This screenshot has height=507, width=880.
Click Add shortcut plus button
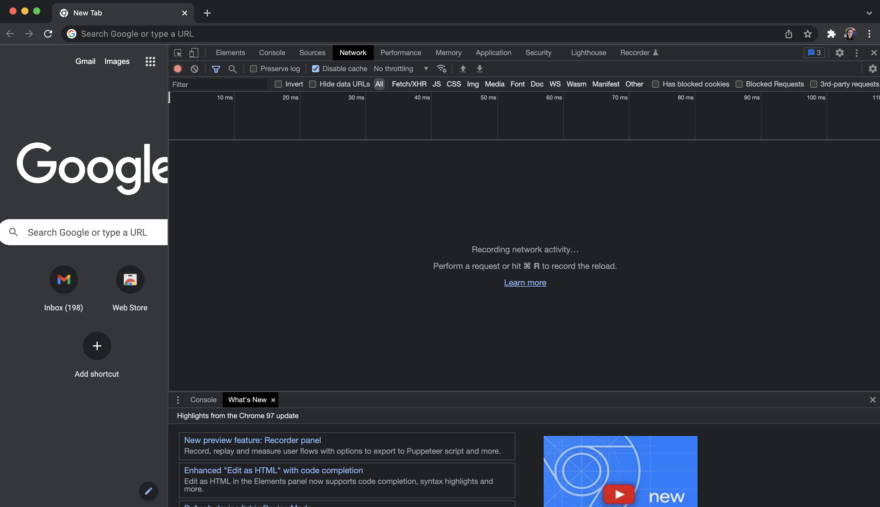pos(97,346)
